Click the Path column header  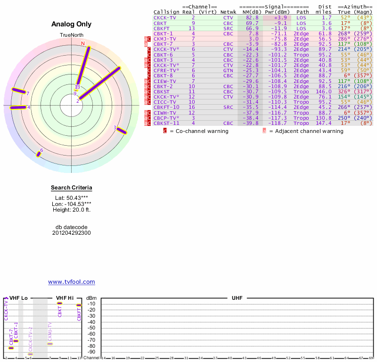303,12
